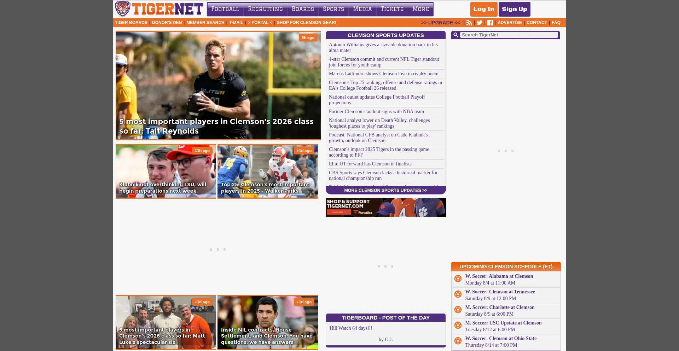
Task: Click soccer icon beside Clemson at Tennessee
Action: 458,294
